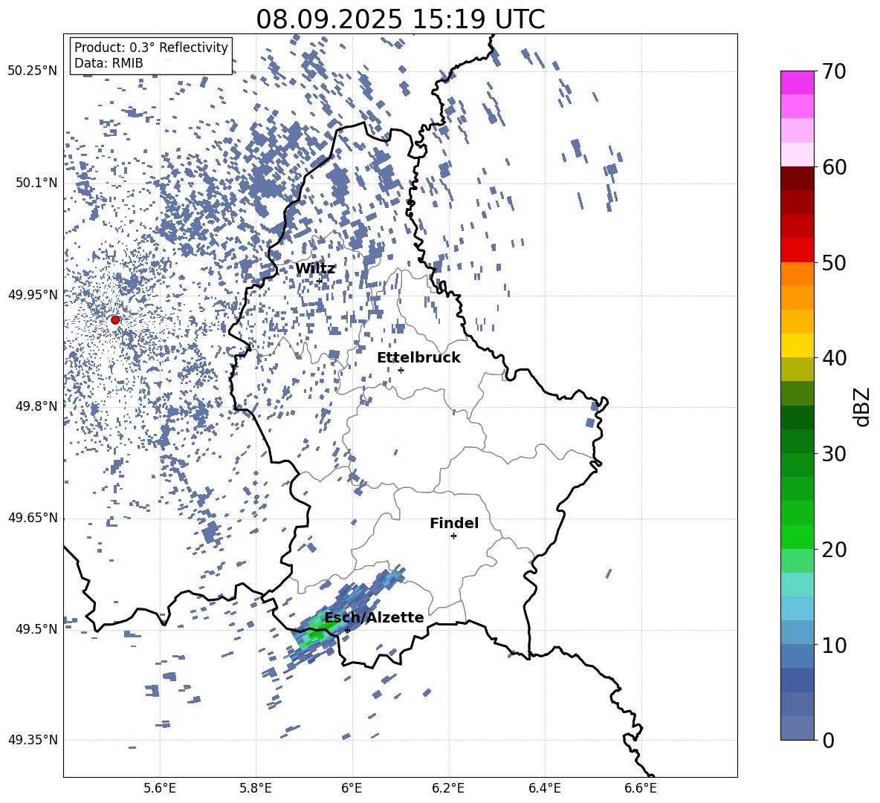Click the slate blue bottom colorbar segment

click(797, 729)
